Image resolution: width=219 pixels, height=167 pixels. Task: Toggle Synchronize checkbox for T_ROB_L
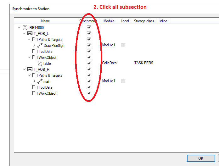click(89, 33)
